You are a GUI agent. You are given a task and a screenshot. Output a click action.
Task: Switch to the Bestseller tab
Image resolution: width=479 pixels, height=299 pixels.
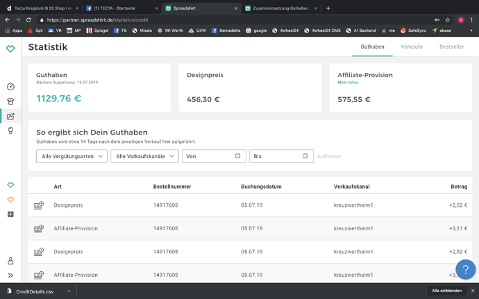pyautogui.click(x=452, y=46)
